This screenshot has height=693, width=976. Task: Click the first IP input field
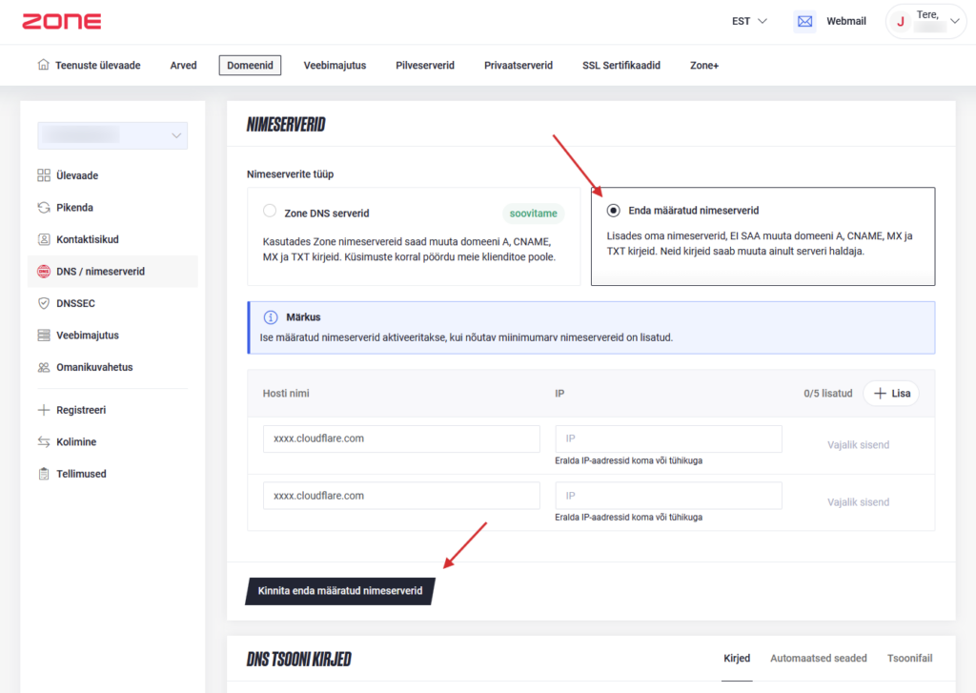667,438
